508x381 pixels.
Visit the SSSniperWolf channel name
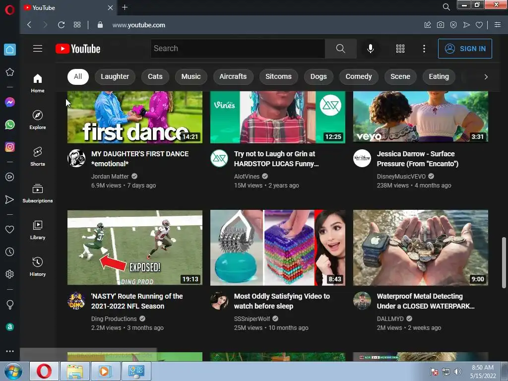click(x=252, y=319)
